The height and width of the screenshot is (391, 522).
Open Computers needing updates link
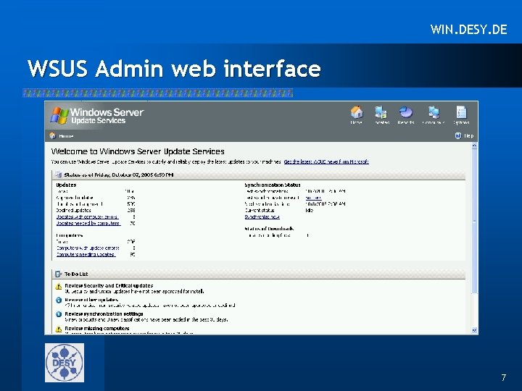point(86,254)
